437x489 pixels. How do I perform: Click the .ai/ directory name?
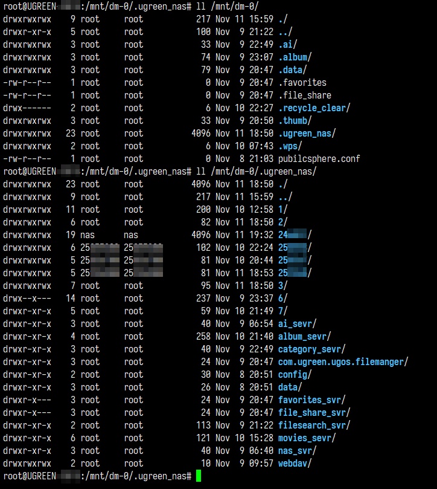287,45
